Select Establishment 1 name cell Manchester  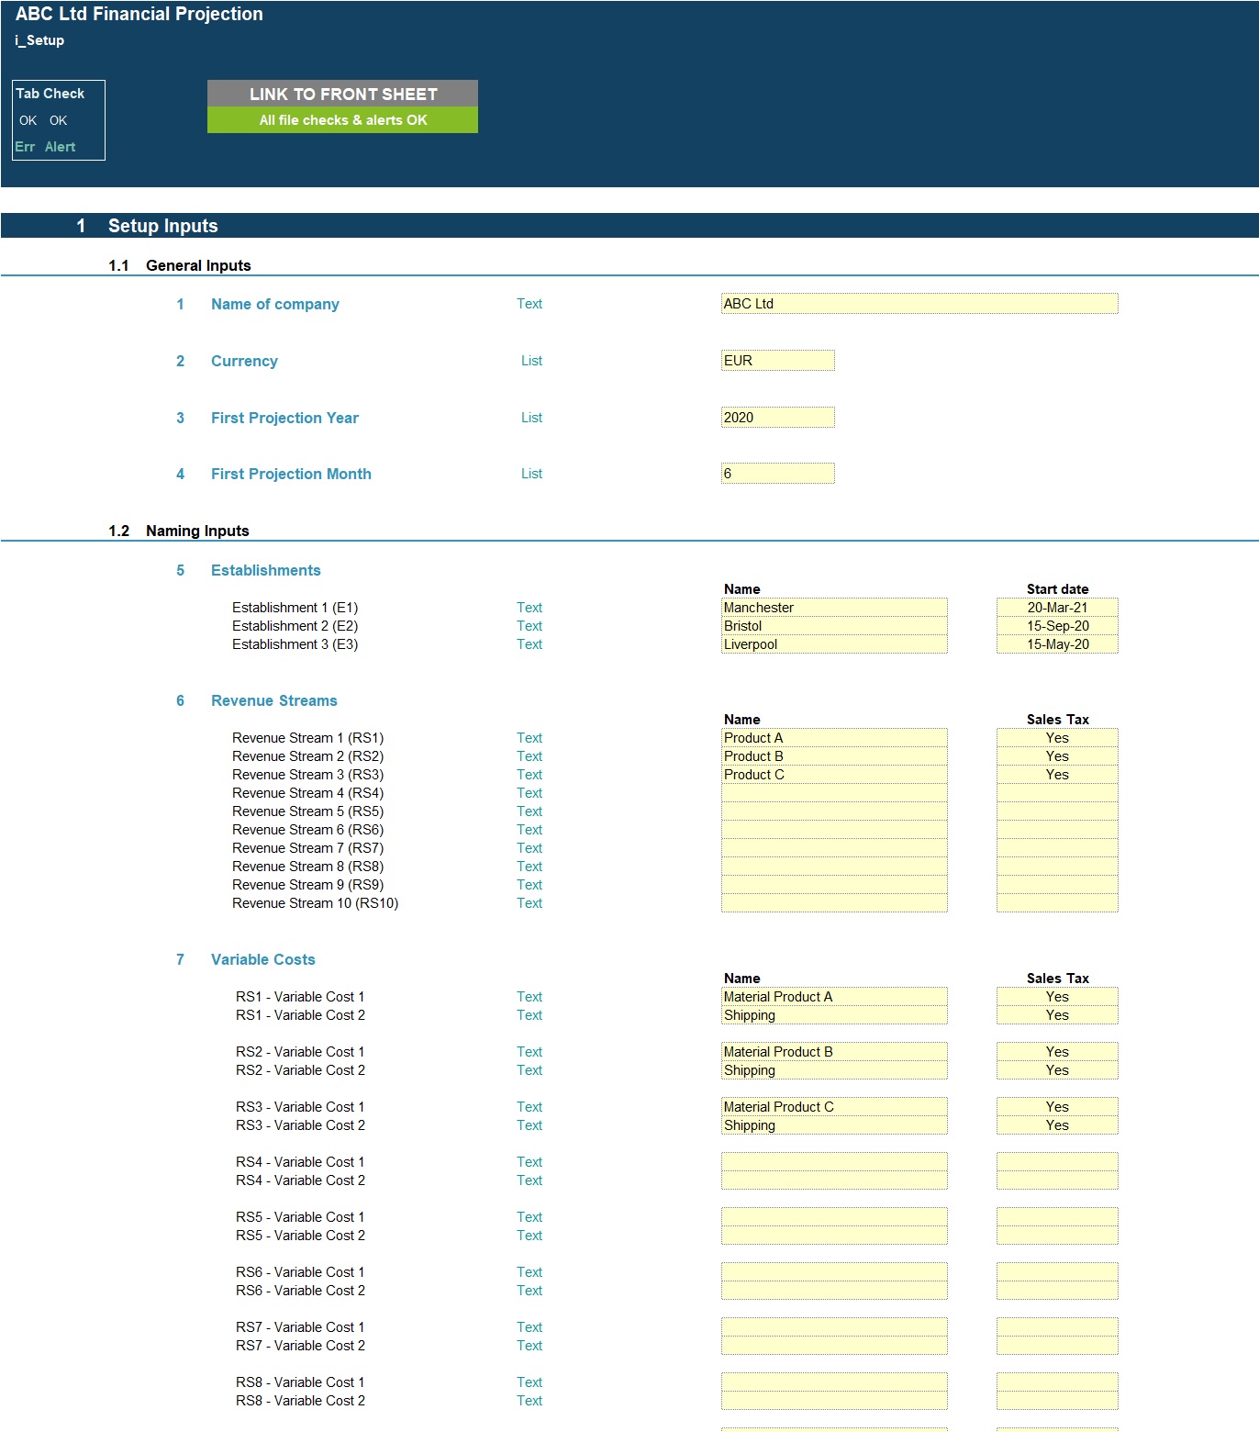tap(834, 608)
